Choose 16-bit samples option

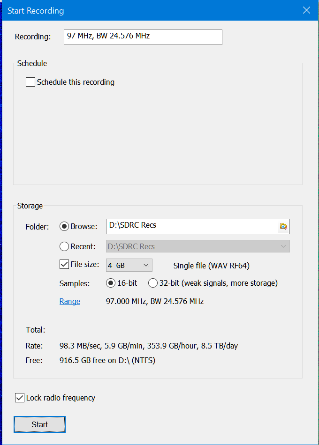(x=111, y=283)
